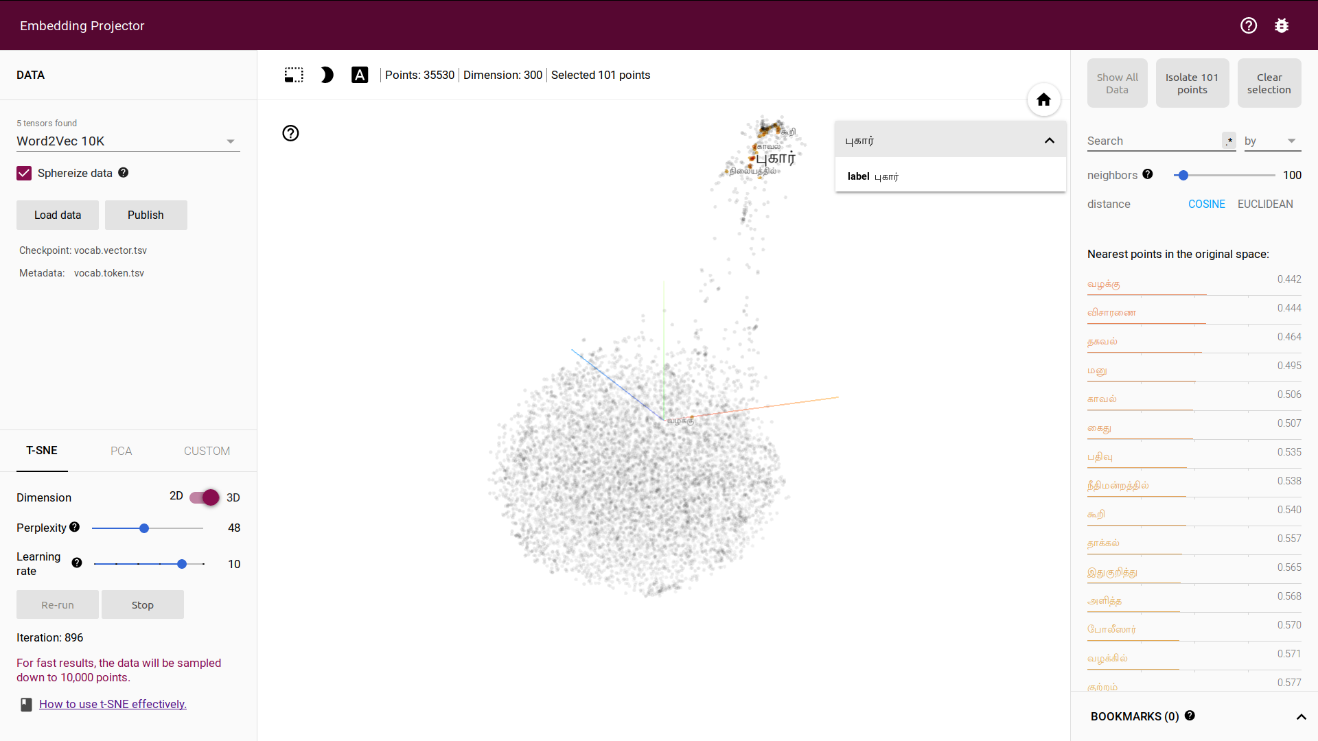The image size is (1318, 741).
Task: Switch to the CUSTOM tab
Action: coord(207,451)
